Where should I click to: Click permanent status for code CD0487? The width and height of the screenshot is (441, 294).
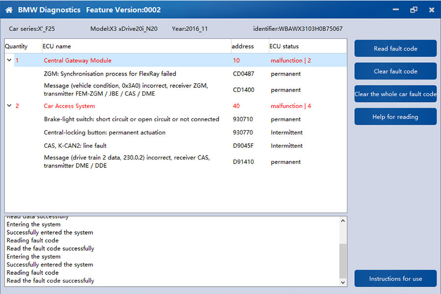(286, 74)
